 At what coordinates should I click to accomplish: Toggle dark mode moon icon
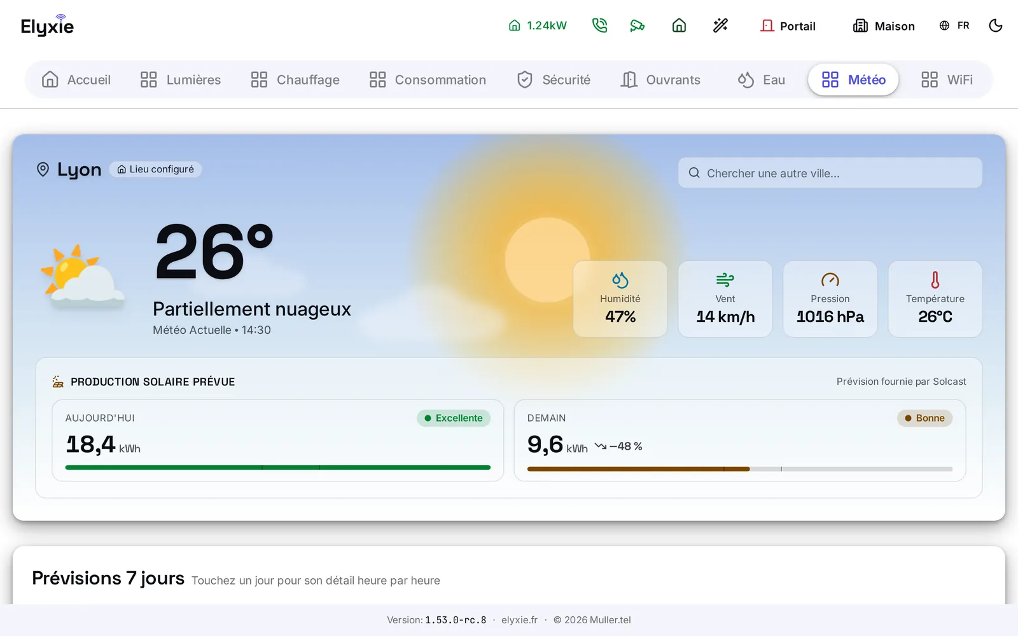(x=996, y=25)
